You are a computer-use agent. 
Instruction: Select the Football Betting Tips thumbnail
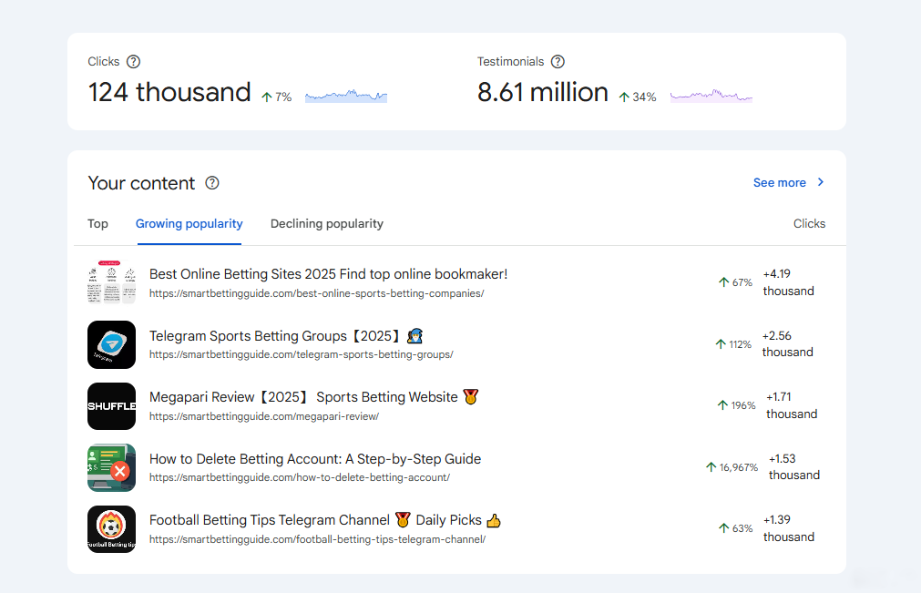pyautogui.click(x=111, y=529)
